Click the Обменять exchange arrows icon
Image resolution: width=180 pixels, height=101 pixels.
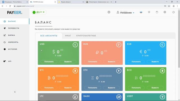click(4, 42)
